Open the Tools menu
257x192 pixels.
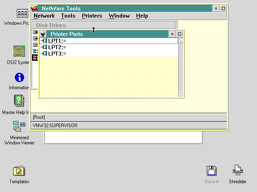pyautogui.click(x=68, y=16)
